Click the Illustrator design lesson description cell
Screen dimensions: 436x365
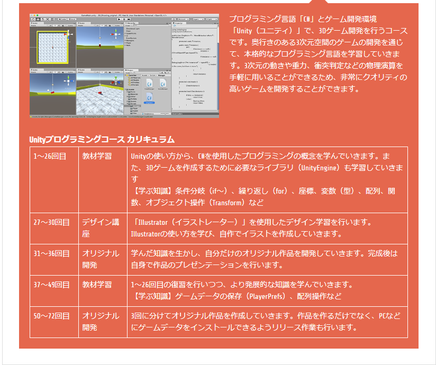click(268, 229)
